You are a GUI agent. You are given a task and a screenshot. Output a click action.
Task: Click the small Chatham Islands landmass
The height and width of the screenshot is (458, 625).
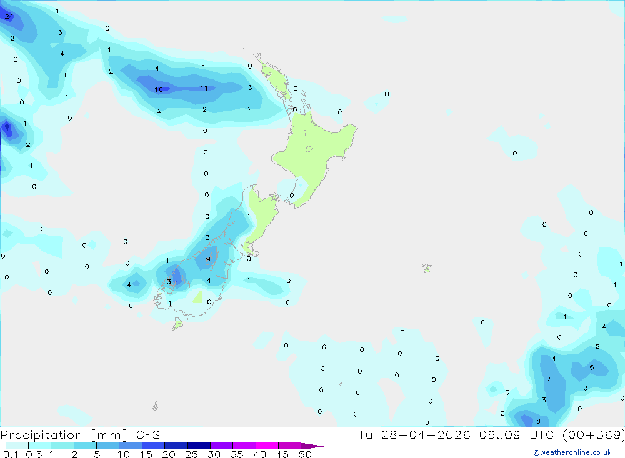click(x=427, y=268)
